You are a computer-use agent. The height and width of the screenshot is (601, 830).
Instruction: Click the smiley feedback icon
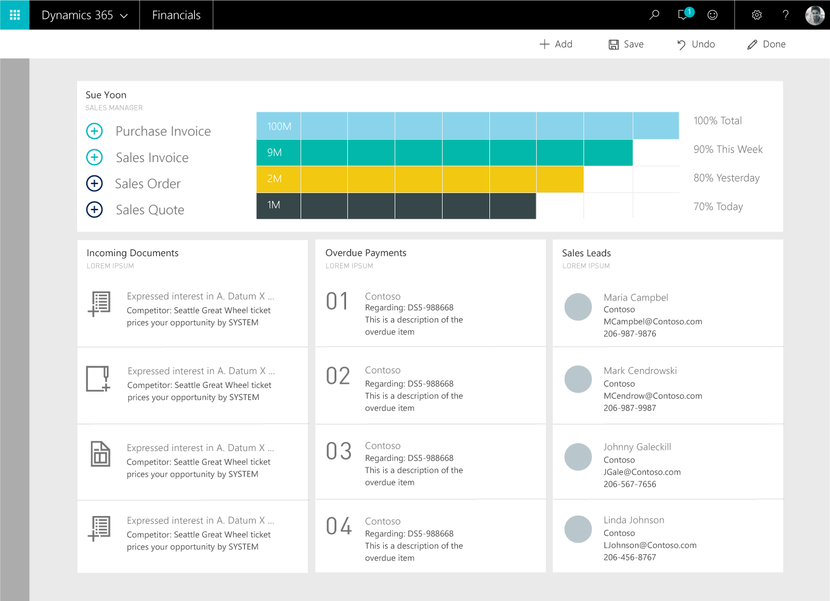(x=713, y=15)
